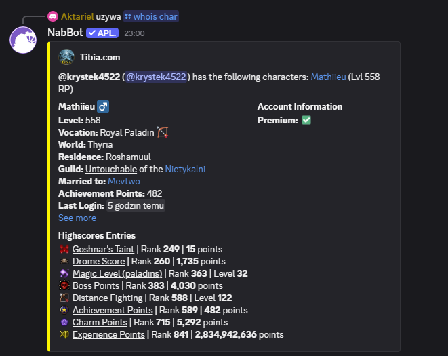
Task: Click the bow emoji after Royal Paladin
Action: (163, 132)
